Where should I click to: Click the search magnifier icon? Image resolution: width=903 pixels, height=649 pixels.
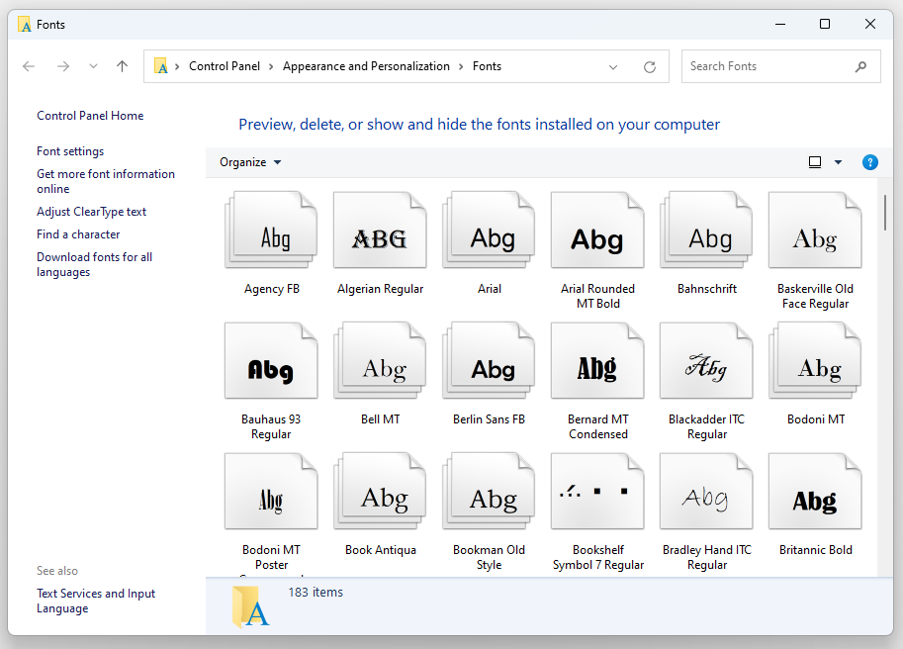860,67
